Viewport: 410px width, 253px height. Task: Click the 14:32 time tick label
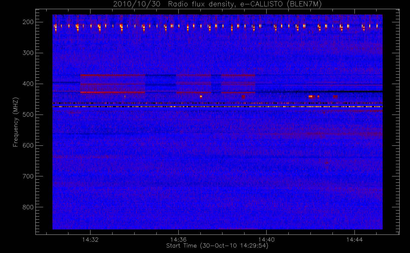(x=90, y=240)
